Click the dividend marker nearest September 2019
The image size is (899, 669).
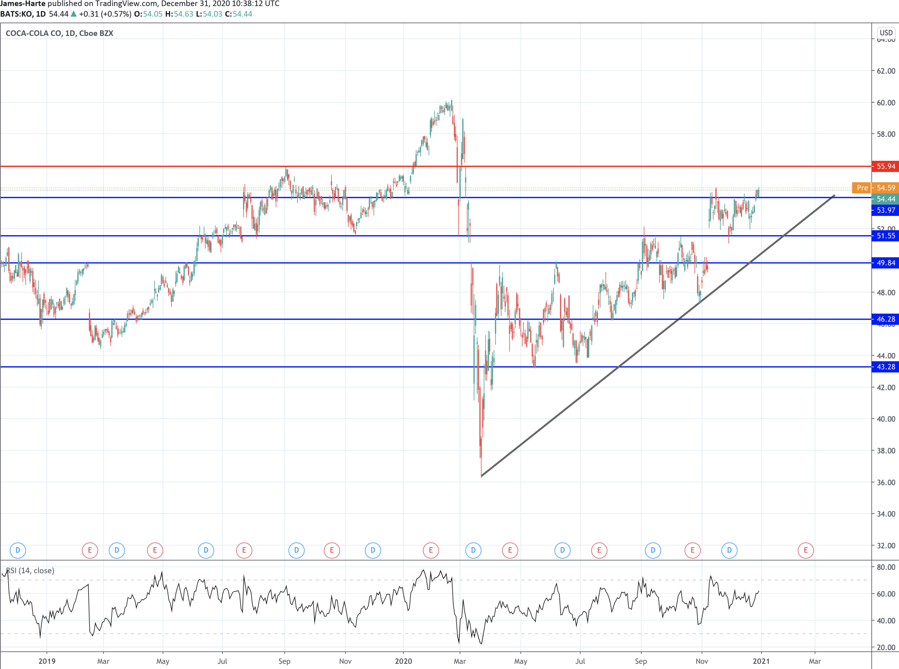(296, 550)
